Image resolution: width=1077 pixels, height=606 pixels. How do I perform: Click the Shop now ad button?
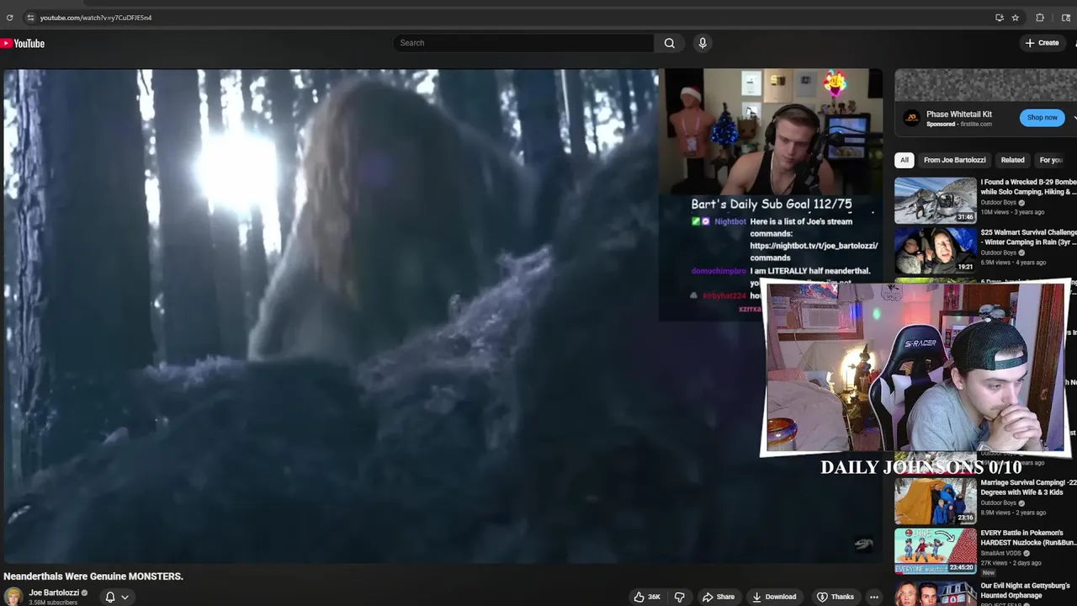click(1042, 118)
